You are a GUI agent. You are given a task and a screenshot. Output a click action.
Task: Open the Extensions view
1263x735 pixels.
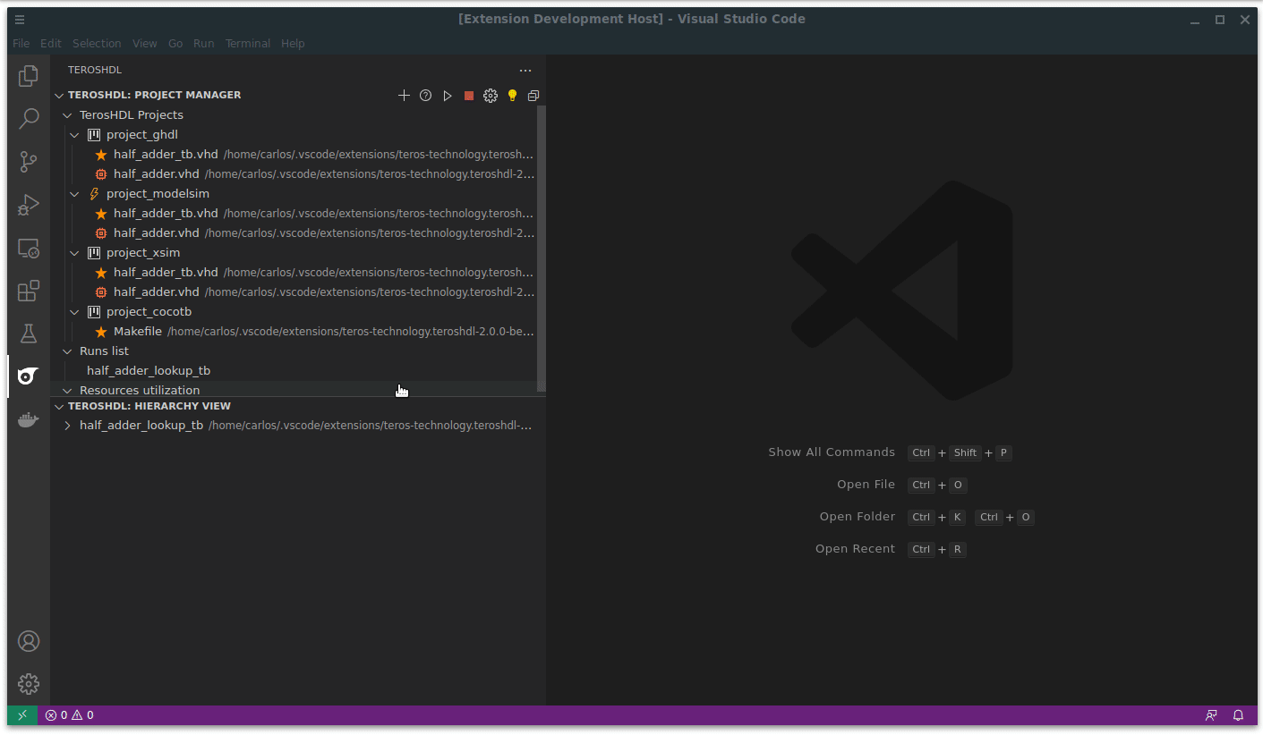29,291
